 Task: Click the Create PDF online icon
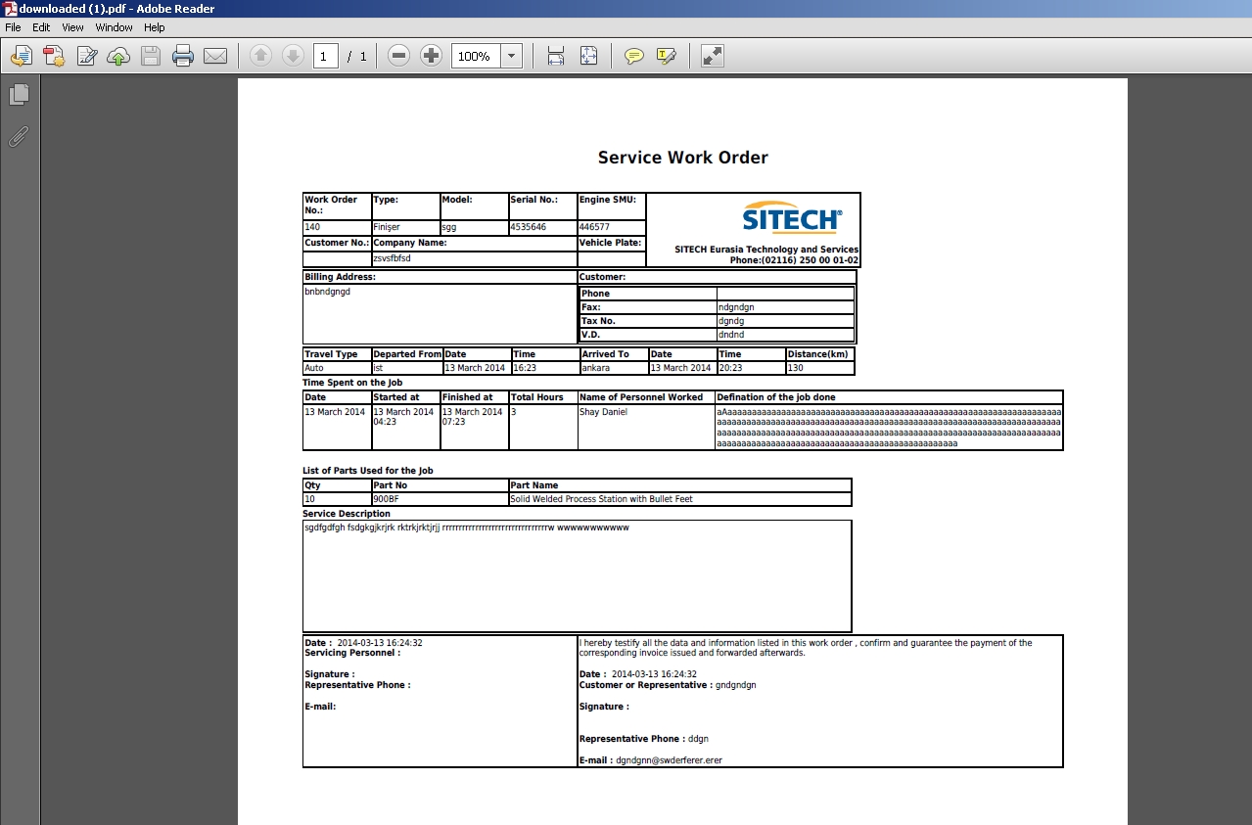click(x=54, y=56)
